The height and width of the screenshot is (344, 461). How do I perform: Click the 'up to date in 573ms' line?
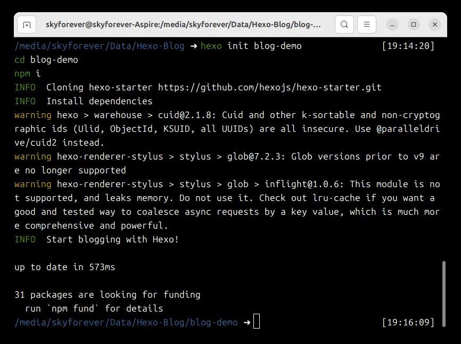click(x=64, y=267)
